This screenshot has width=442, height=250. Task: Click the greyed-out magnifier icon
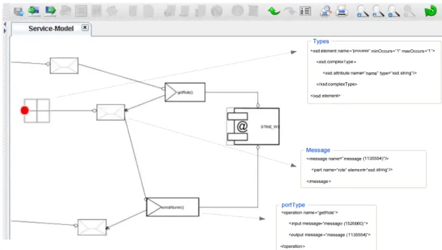pyautogui.click(x=409, y=11)
